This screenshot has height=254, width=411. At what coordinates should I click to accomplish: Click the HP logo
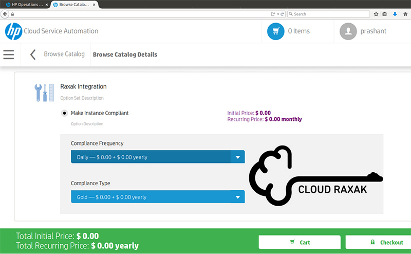(x=13, y=31)
